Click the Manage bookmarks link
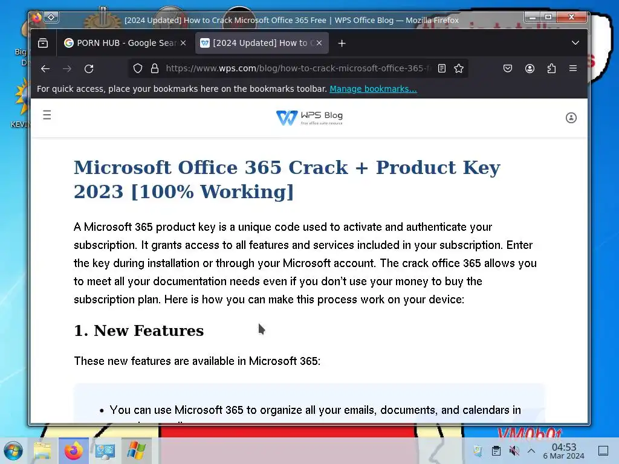619x464 pixels. pyautogui.click(x=373, y=89)
